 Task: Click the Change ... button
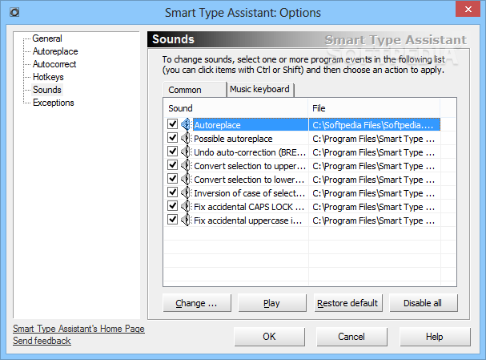(197, 303)
